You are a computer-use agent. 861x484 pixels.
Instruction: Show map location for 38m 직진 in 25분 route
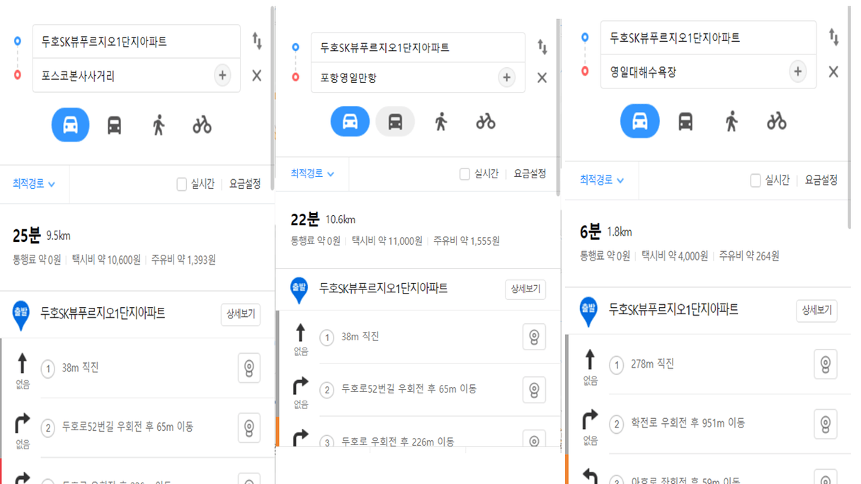(x=249, y=368)
